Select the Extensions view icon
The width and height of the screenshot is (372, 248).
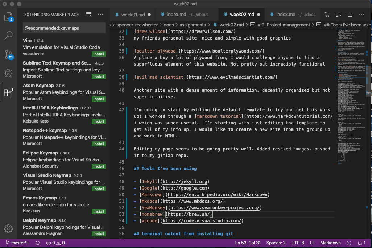[8, 92]
